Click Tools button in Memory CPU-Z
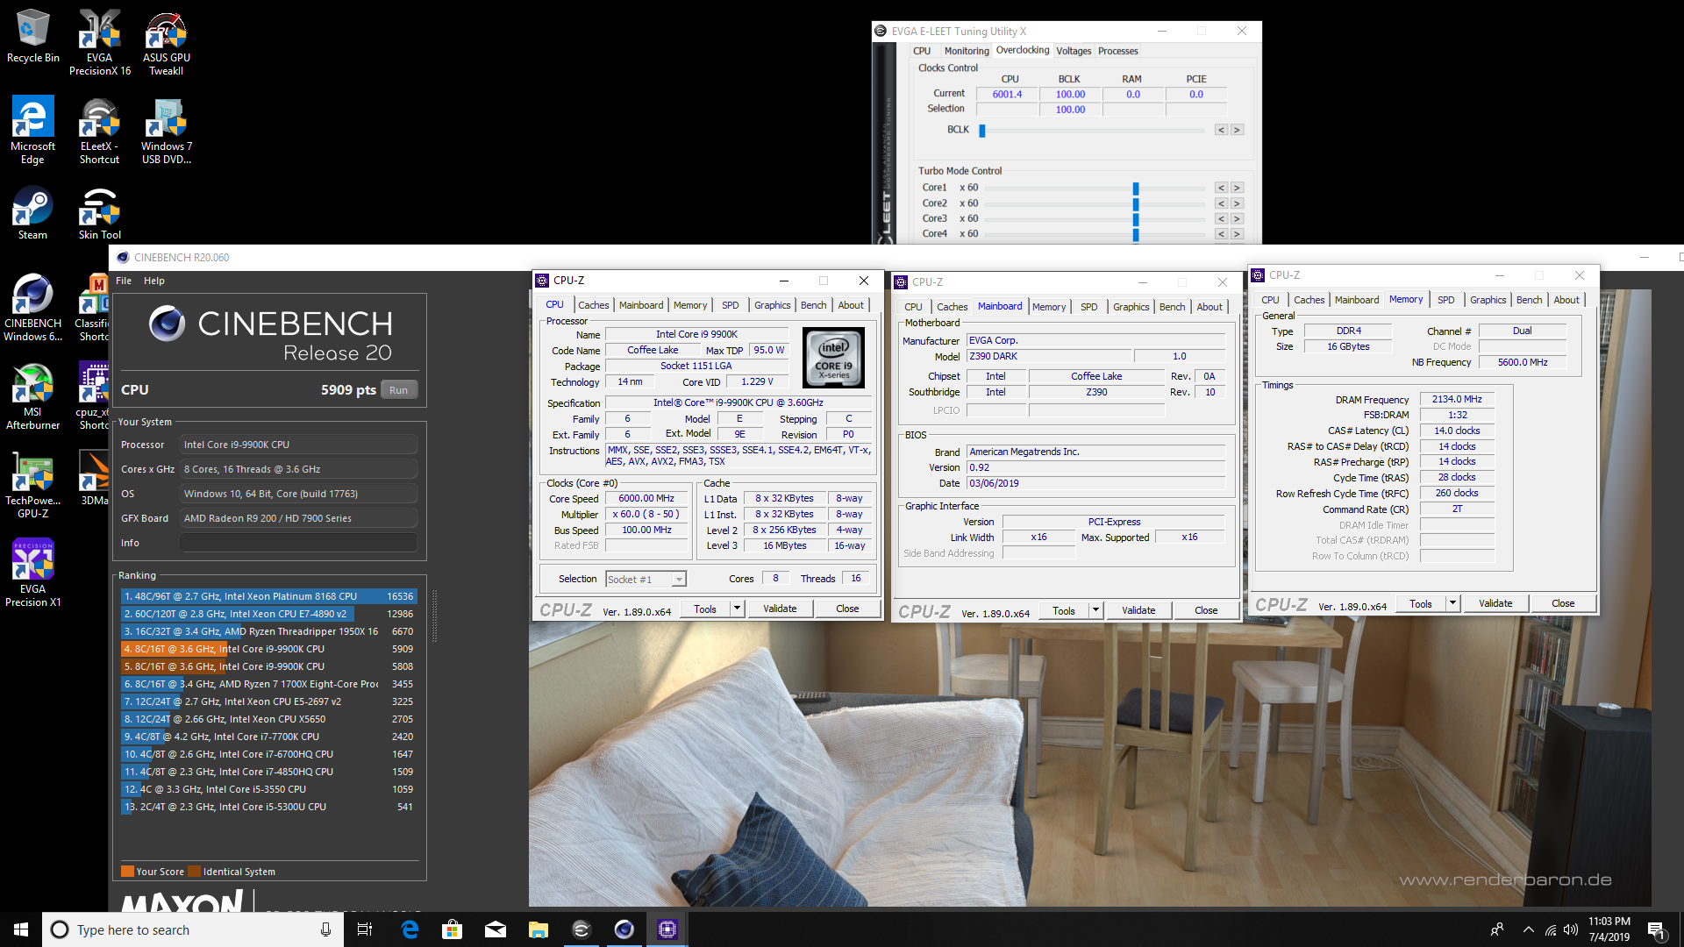1684x947 pixels. 1421,603
